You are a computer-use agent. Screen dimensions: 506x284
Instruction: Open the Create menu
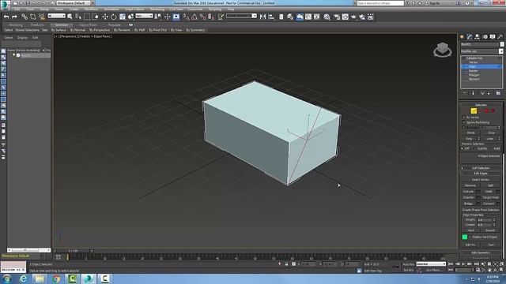[x=74, y=9]
